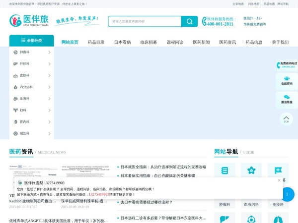The image size is (298, 223).
Task: Open the 日本看病 menu item
Action: [x=122, y=42]
